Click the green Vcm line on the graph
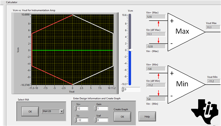Viewport: 221px width, 126px height. (x=72, y=50)
